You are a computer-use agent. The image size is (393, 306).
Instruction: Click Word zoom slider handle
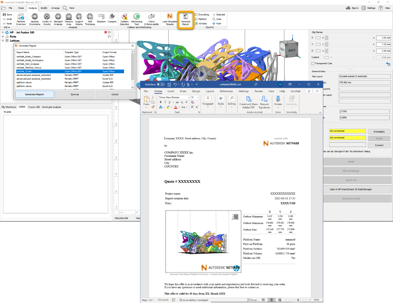(x=298, y=300)
